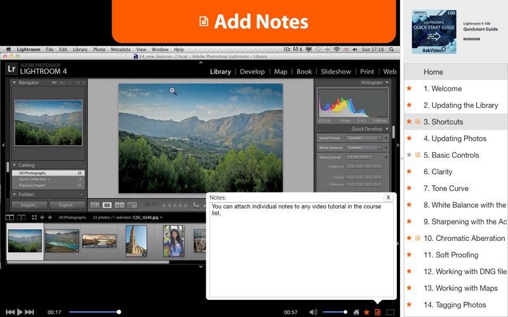Screen dimensions: 508x317
Task: Switch to the Develop module
Action: coord(252,72)
